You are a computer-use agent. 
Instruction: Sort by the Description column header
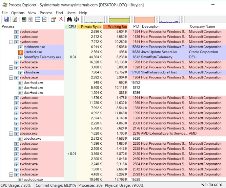[x=164, y=26]
